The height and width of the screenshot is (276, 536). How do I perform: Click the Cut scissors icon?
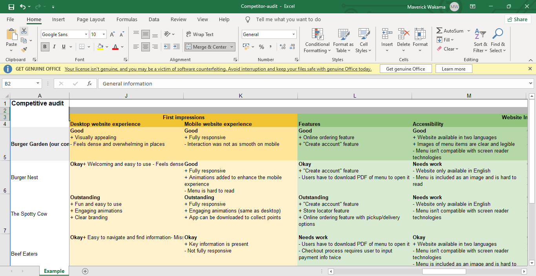pyautogui.click(x=24, y=31)
